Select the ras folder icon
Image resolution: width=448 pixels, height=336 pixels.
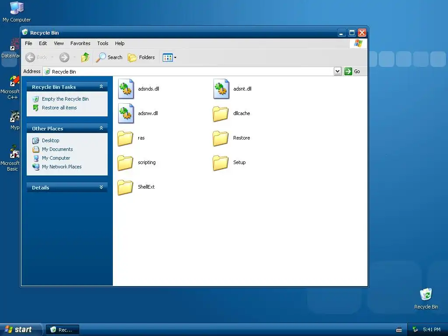pos(125,138)
